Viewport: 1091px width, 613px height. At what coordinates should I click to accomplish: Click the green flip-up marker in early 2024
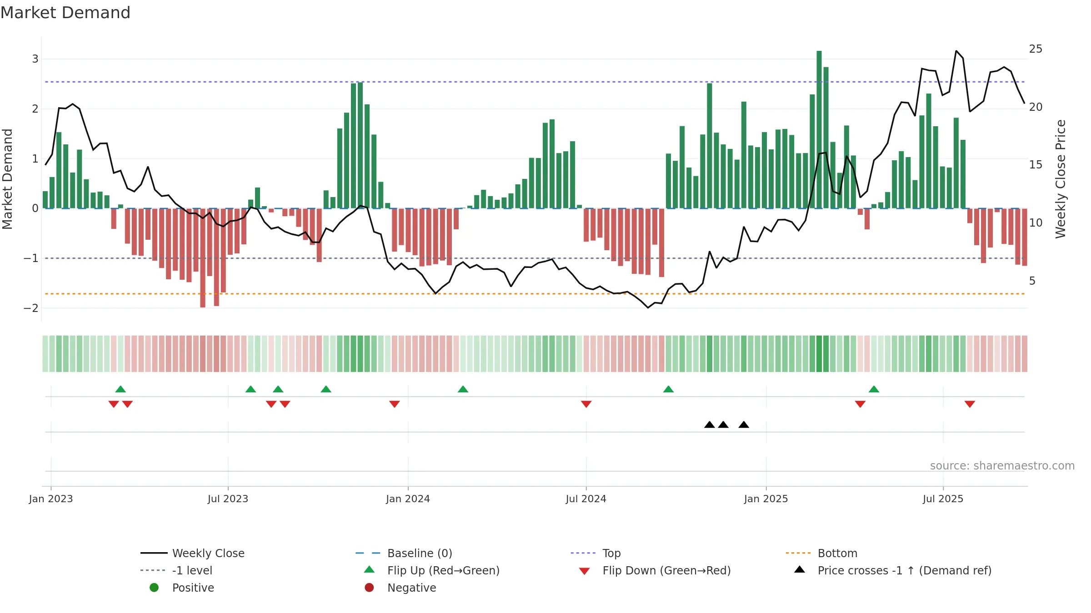tap(463, 389)
